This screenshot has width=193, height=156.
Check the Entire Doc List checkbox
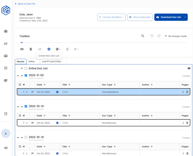point(26,68)
